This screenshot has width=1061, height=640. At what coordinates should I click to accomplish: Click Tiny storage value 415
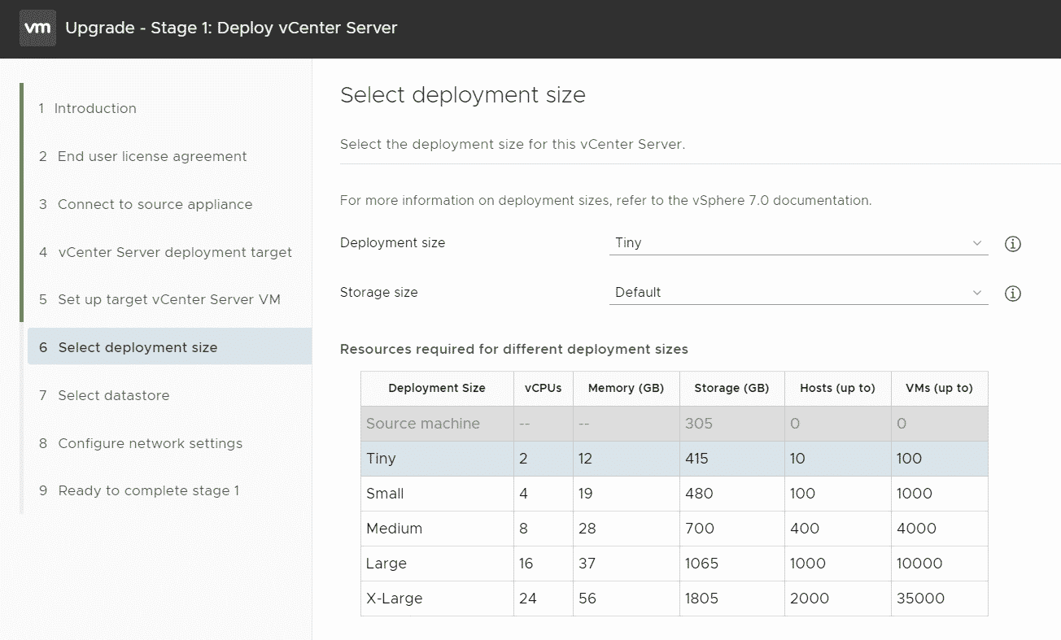(696, 459)
